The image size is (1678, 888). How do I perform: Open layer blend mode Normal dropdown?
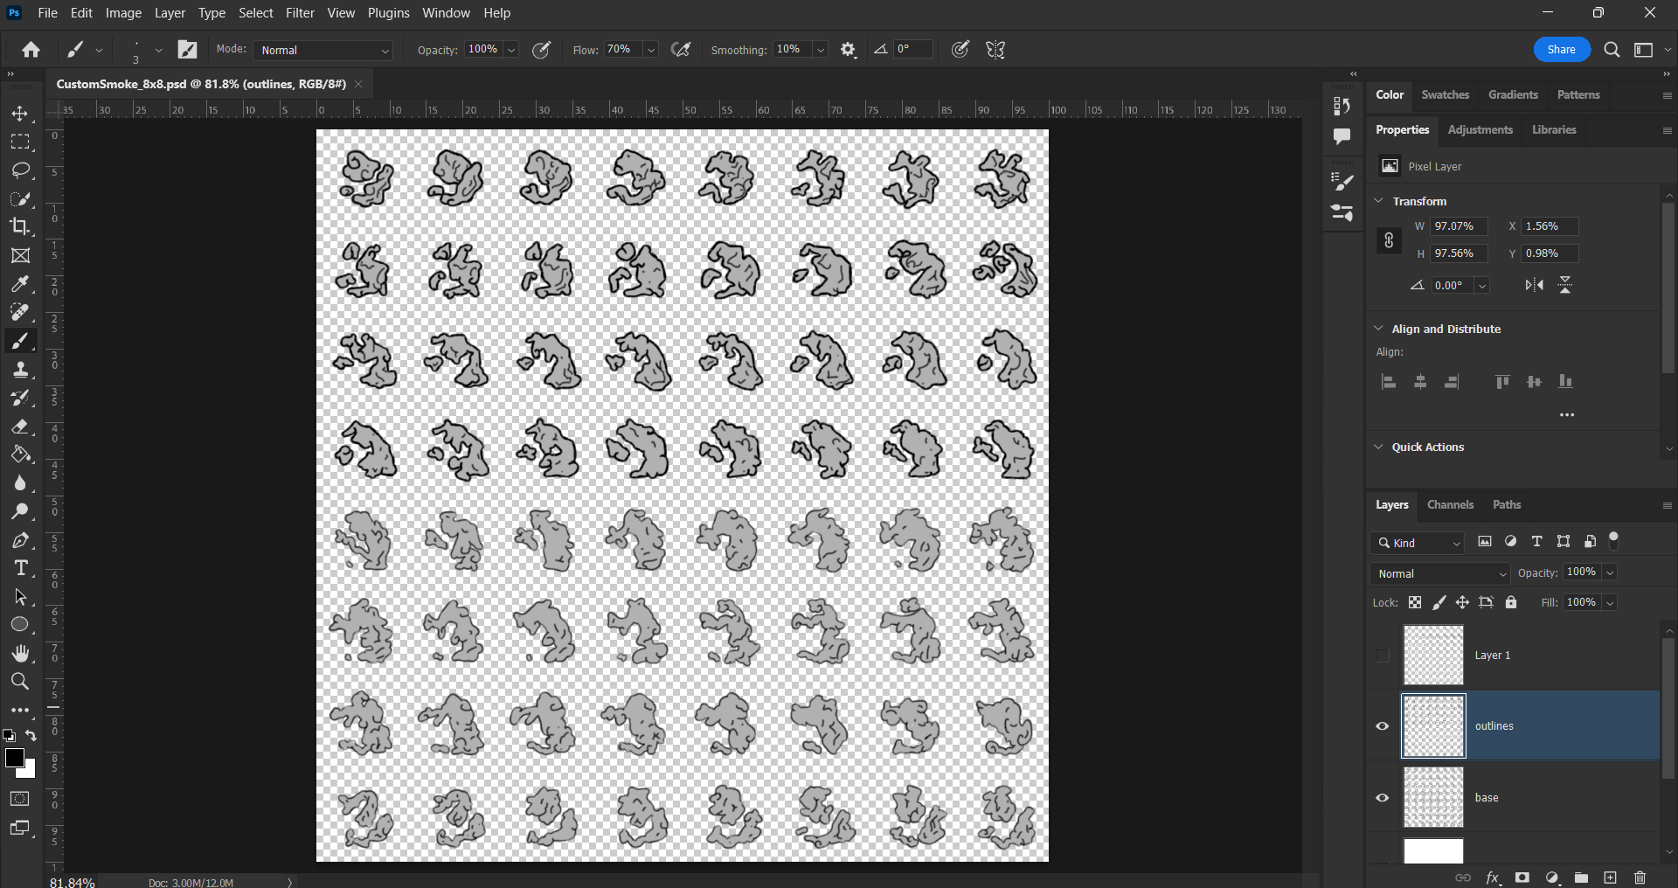point(1441,573)
